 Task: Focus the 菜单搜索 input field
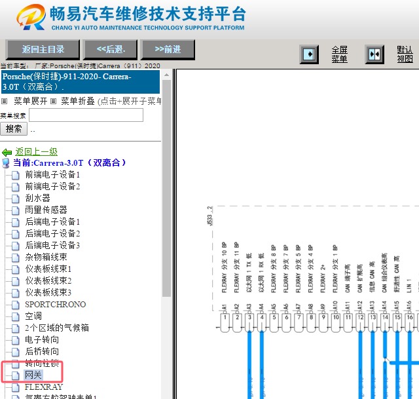coord(86,115)
